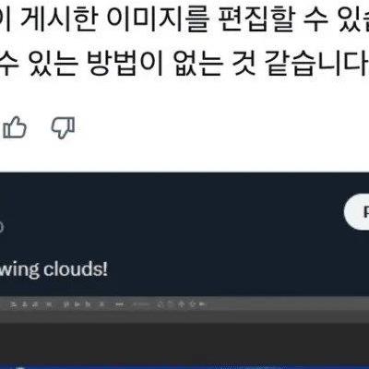Click the last icon in the toolbar strip
This screenshot has height=369, width=369.
[202, 304]
